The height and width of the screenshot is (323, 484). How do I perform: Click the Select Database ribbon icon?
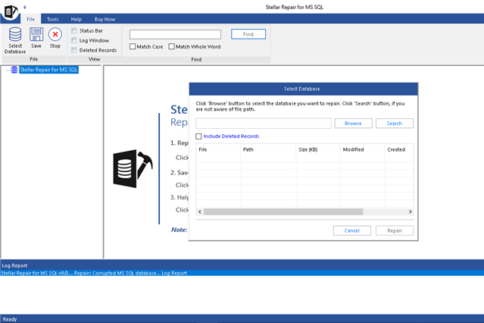(15, 35)
